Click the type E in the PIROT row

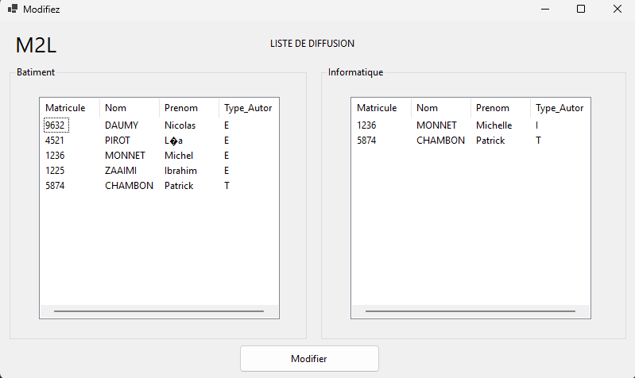(x=227, y=141)
